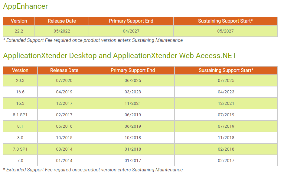
Task: Select the 11/2021 primary support end cell
Action: 133,103
